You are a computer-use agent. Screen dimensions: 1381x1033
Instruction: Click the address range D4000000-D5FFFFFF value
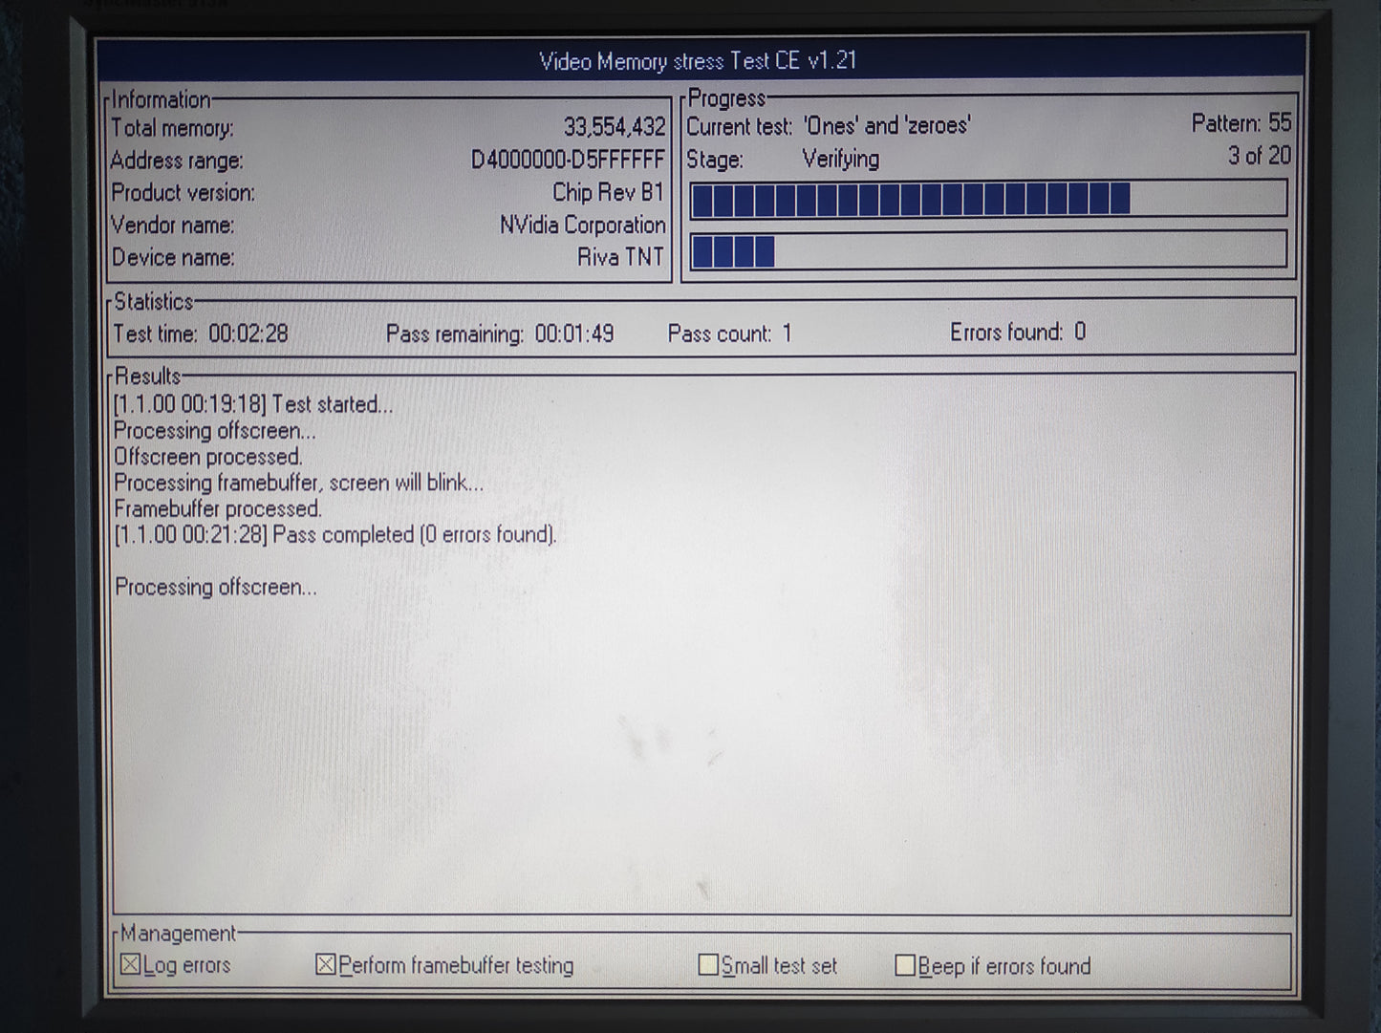[x=568, y=160]
